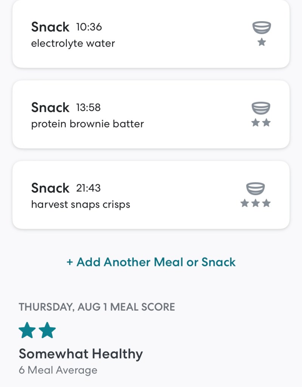Image resolution: width=302 pixels, height=387 pixels.
Task: Tap the two-star rating for protein brownie batter
Action: tap(261, 123)
